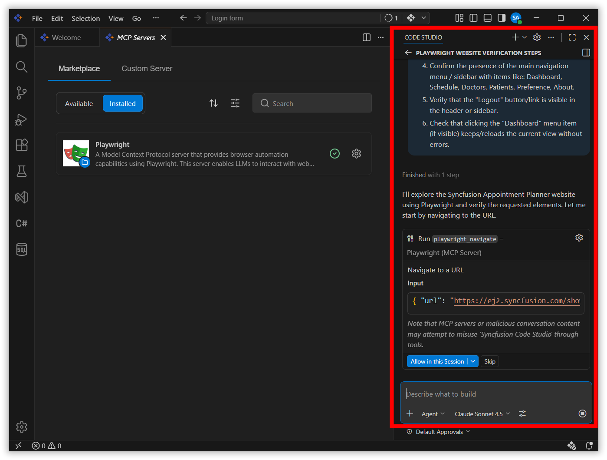The width and height of the screenshot is (607, 460).
Task: Open the Visual Studio icon view
Action: [x=21, y=197]
